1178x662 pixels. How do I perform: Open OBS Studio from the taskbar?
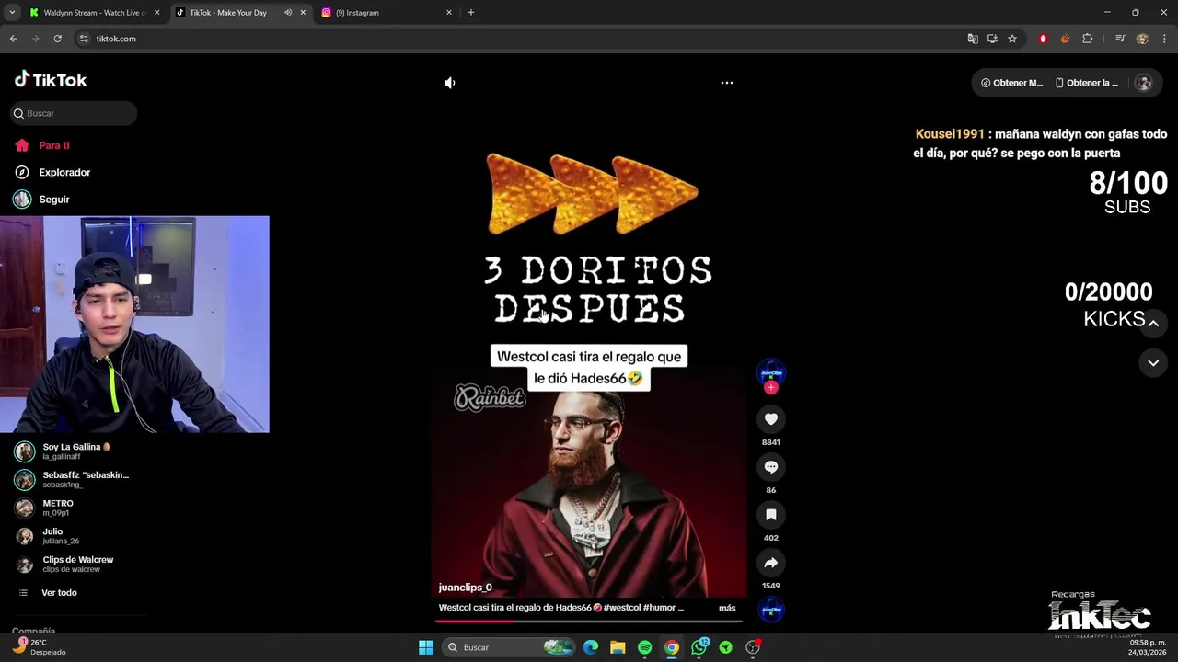(753, 647)
